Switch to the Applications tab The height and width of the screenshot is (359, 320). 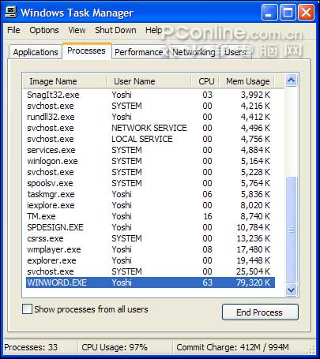coord(36,52)
